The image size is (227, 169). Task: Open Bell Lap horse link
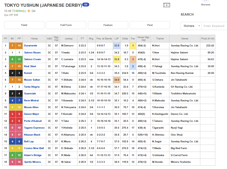coord(29,142)
